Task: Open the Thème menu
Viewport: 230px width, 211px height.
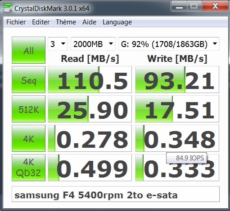Action: tap(66, 22)
